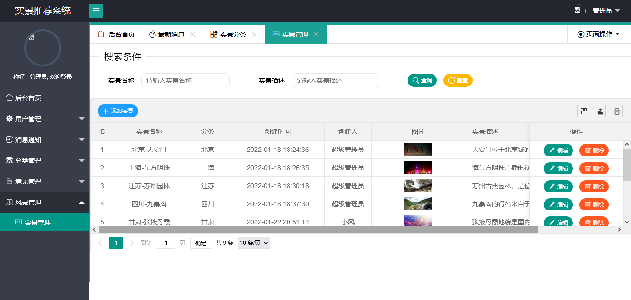631x300 pixels.
Task: Click the vertical table scrollbar
Action: (627, 164)
